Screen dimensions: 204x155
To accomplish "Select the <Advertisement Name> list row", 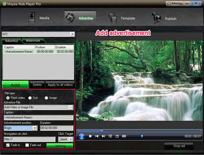I will 38,52.
